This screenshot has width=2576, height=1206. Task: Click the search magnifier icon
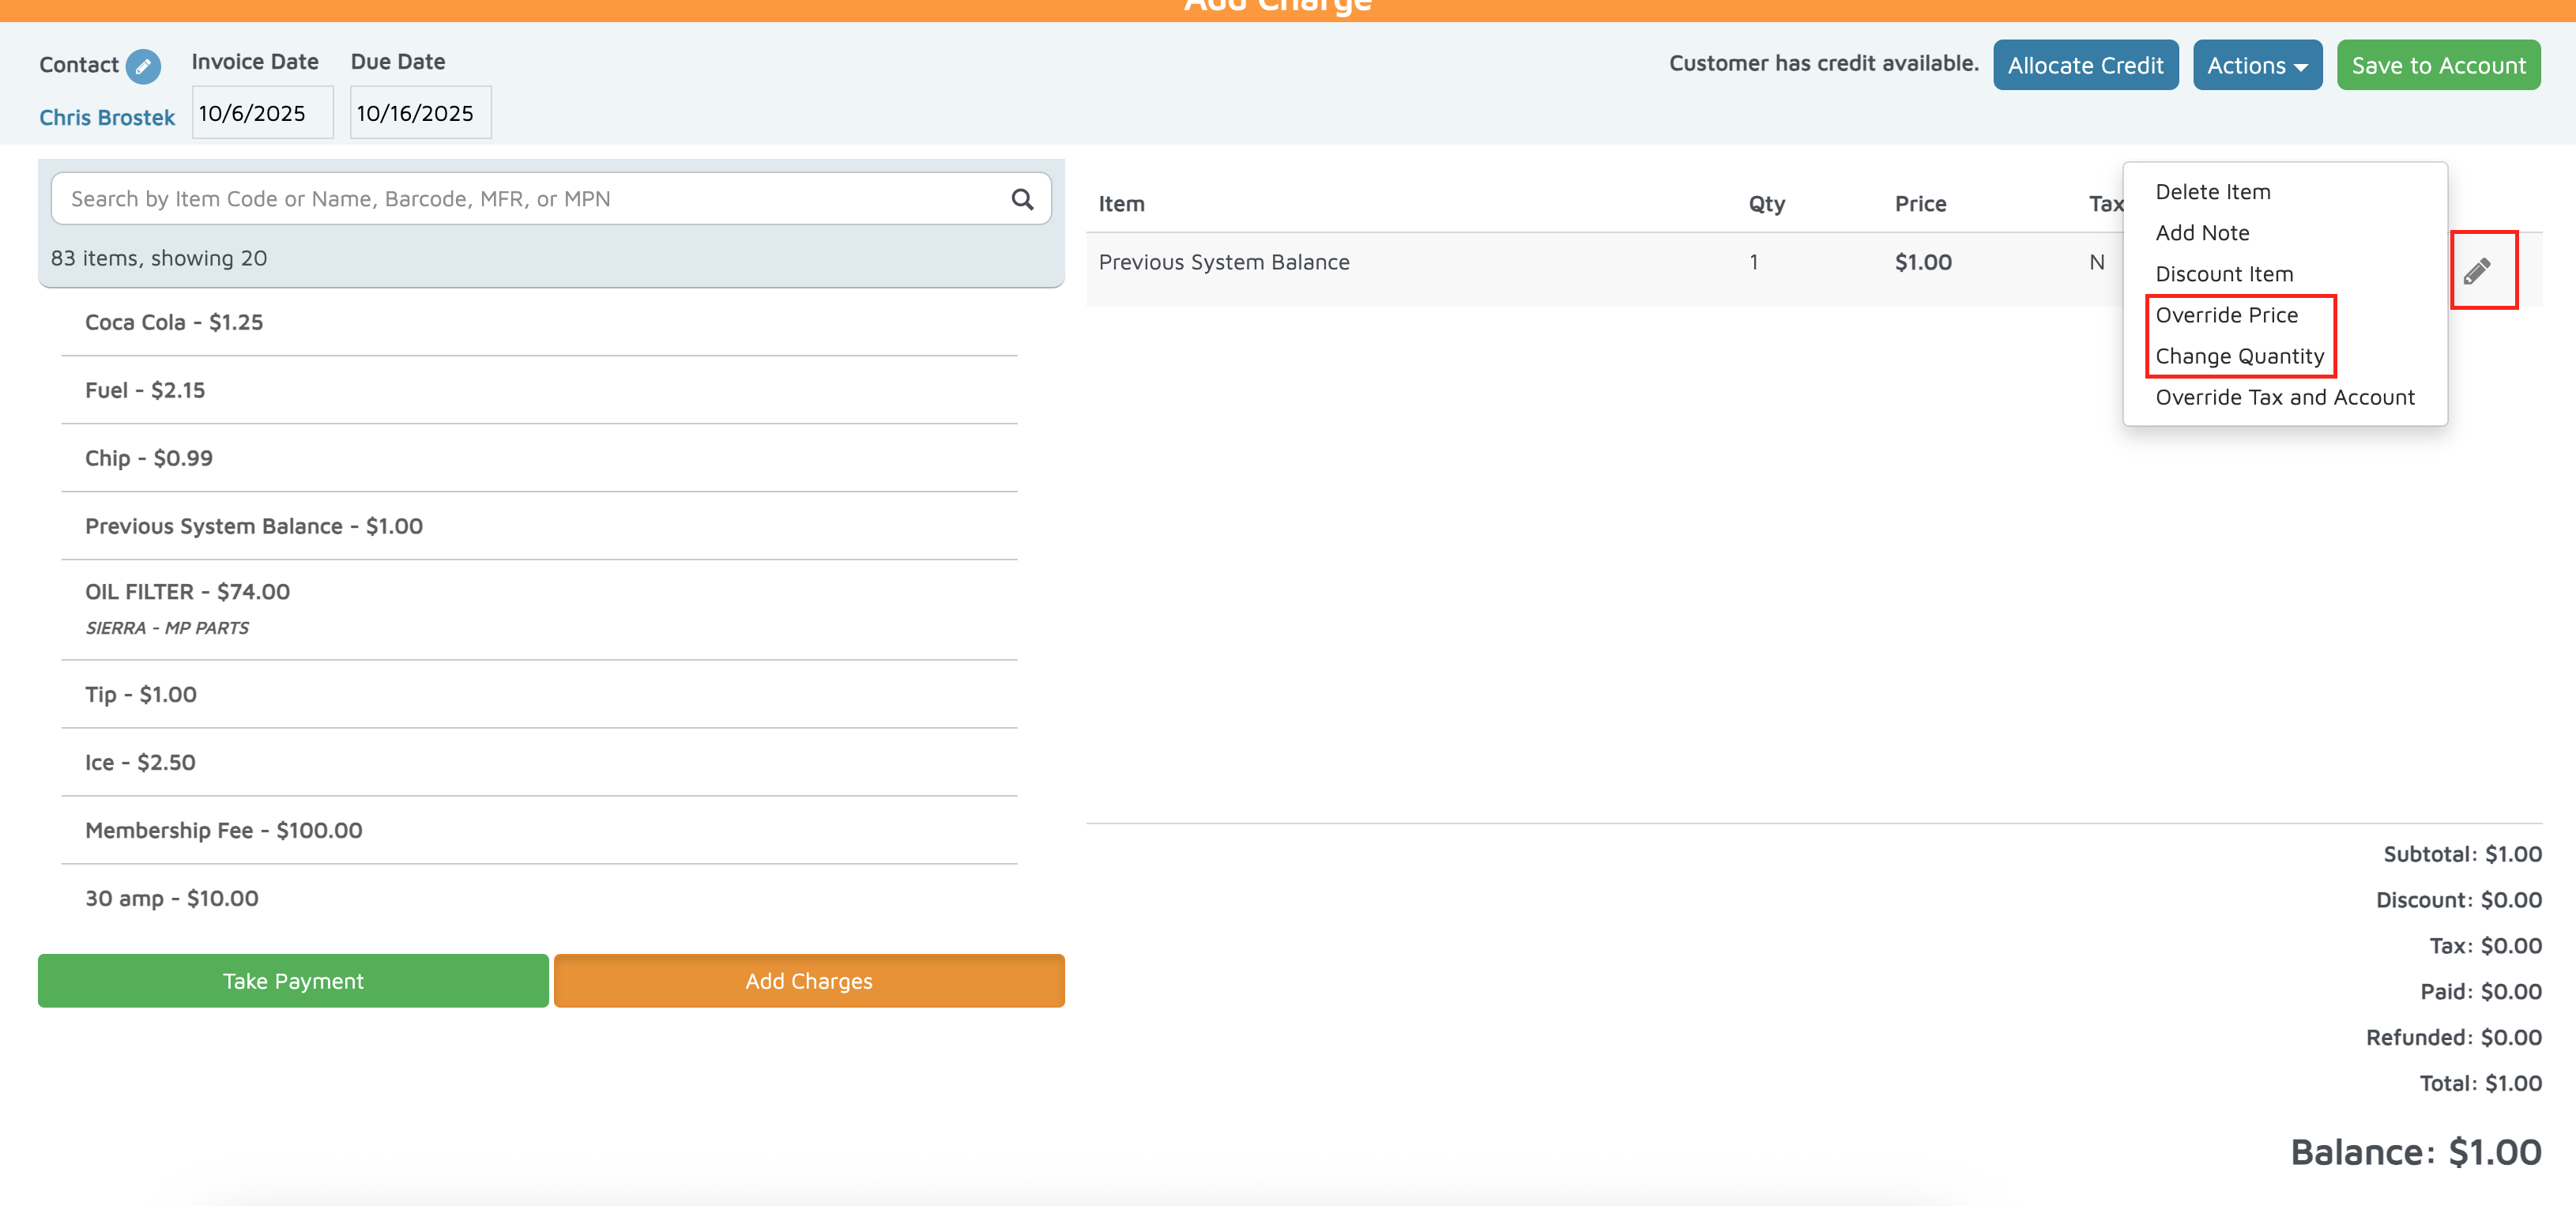[1021, 199]
